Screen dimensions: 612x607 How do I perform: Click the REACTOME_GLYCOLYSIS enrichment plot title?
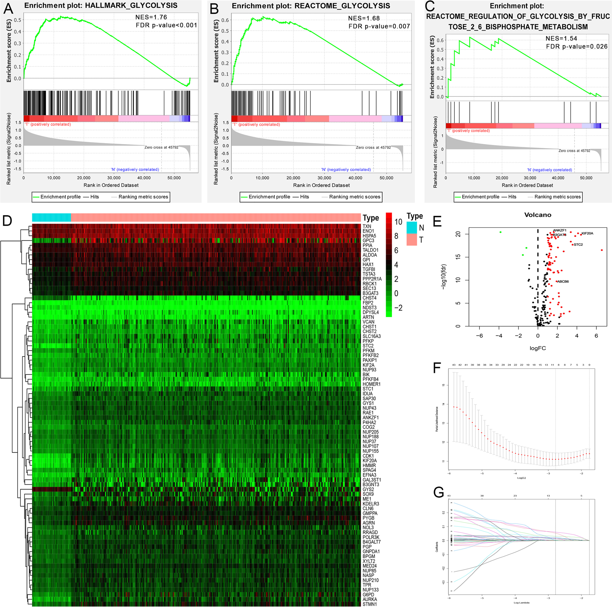(311, 6)
